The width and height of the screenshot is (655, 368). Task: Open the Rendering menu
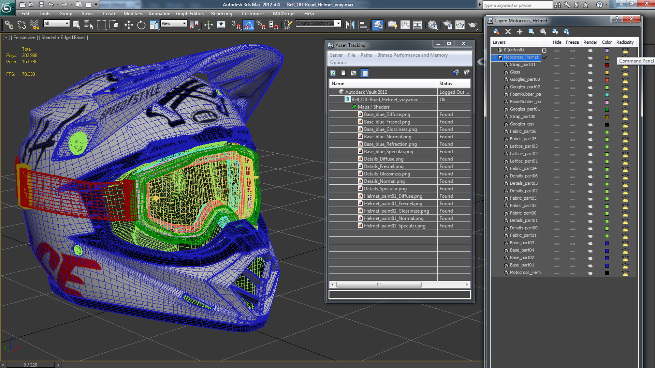[221, 14]
